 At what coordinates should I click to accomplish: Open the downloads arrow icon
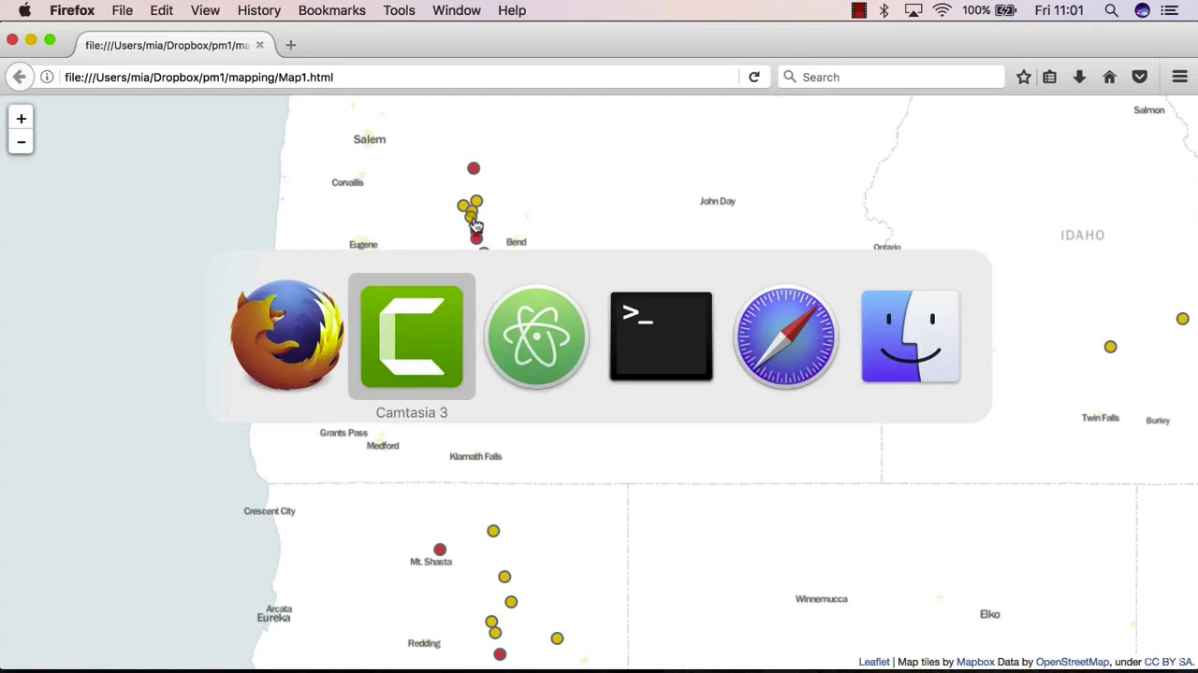tap(1079, 77)
